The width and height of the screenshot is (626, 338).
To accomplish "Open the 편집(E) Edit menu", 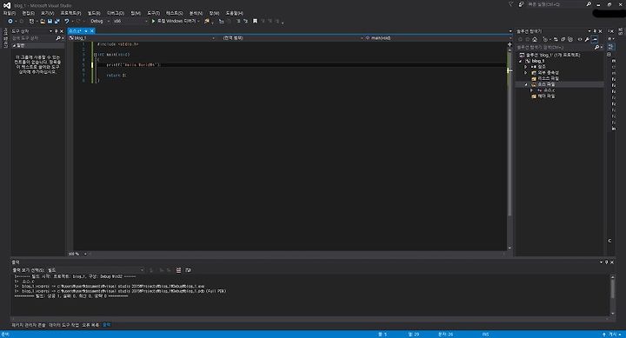I will click(x=28, y=13).
